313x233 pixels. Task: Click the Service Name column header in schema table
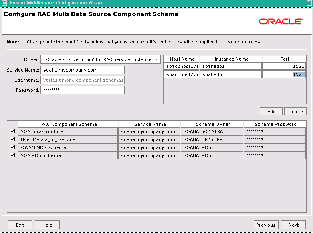150,124
